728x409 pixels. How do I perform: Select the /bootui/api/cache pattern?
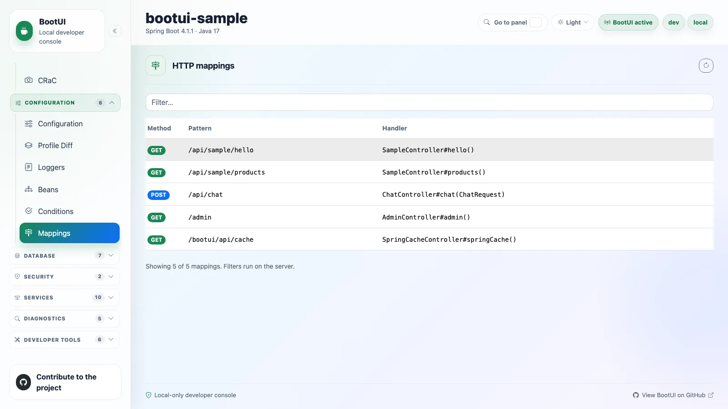click(x=221, y=239)
